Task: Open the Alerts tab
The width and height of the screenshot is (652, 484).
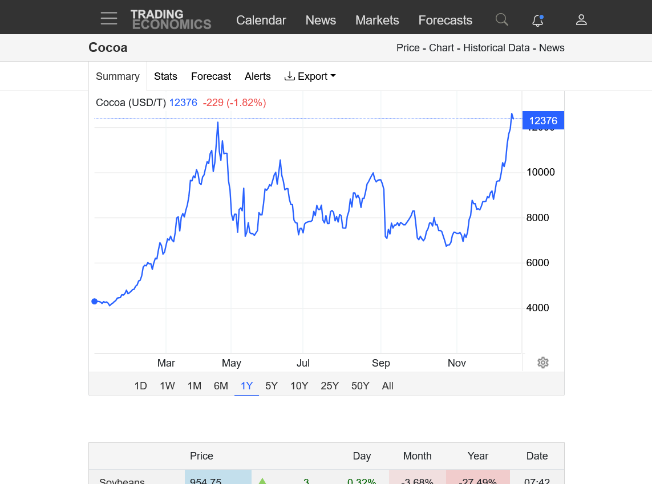Action: click(x=257, y=76)
